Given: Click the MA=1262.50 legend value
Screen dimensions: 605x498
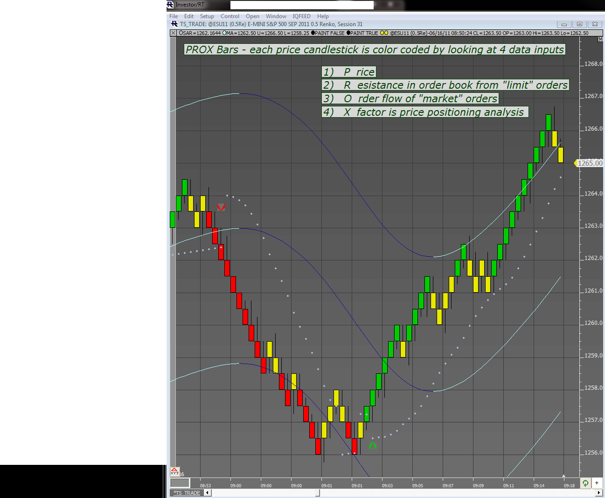Looking at the screenshot, I should (241, 33).
